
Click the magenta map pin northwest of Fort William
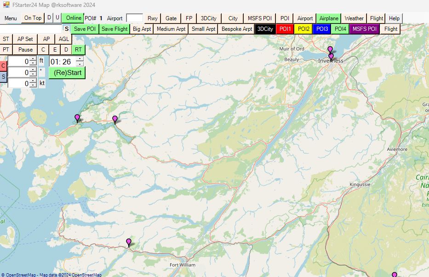(129, 242)
